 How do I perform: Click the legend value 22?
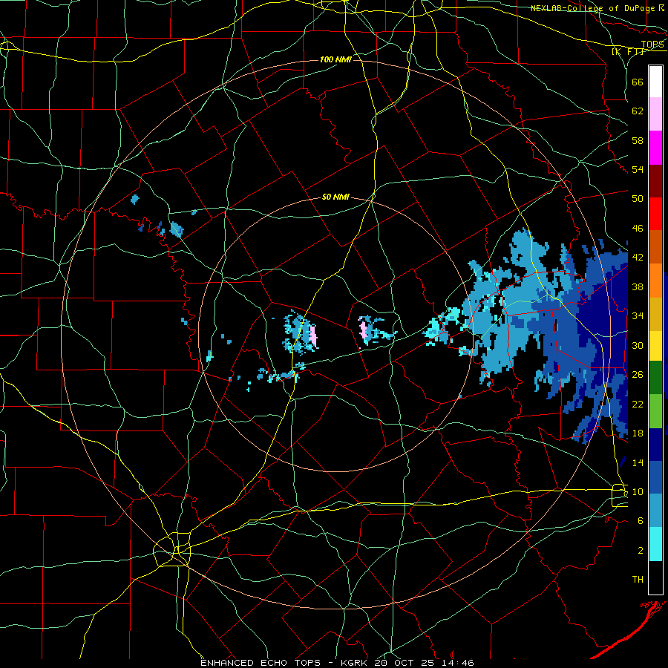pyautogui.click(x=638, y=404)
